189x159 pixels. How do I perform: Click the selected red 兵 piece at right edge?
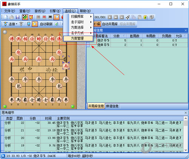coord(66,66)
